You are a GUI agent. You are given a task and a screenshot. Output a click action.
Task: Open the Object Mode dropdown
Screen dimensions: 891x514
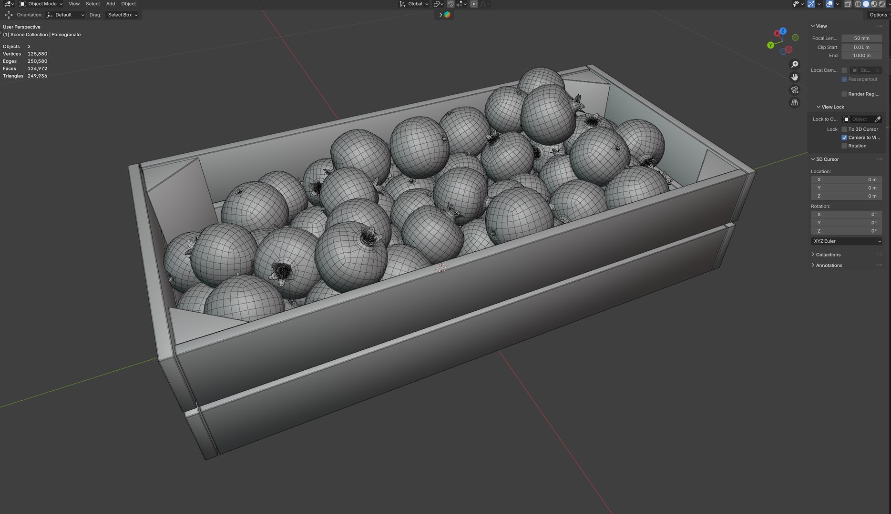[41, 4]
